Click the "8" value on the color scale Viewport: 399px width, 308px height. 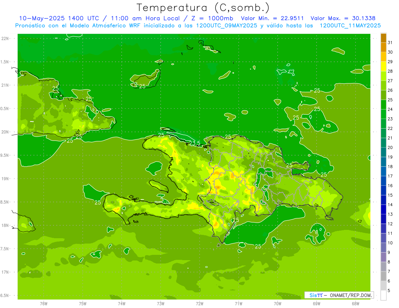pyautogui.click(x=389, y=262)
